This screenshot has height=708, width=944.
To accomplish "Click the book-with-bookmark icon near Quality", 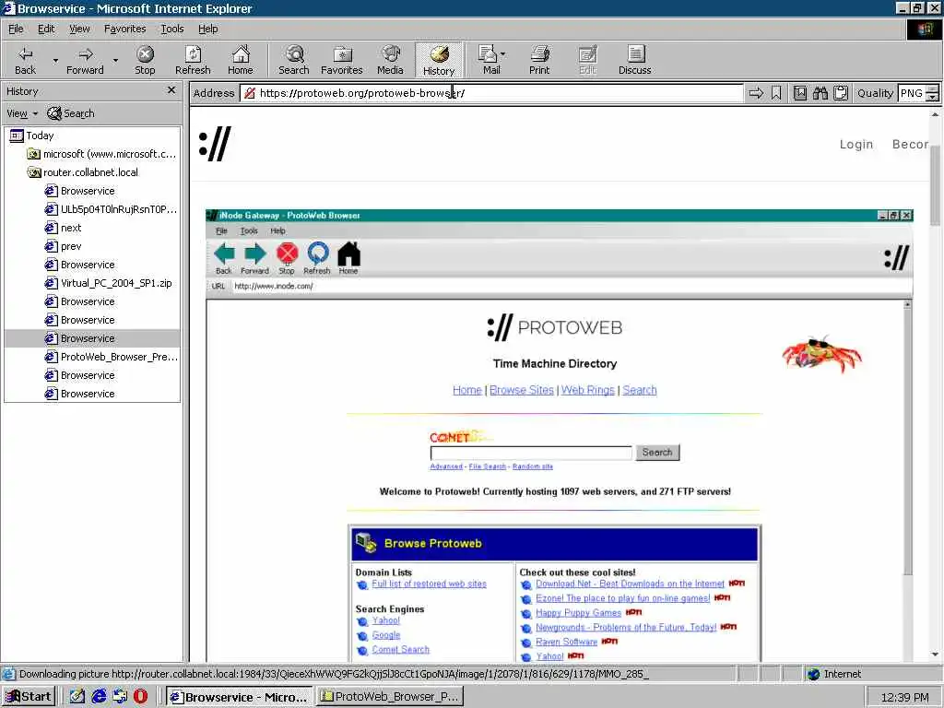I will (x=799, y=93).
